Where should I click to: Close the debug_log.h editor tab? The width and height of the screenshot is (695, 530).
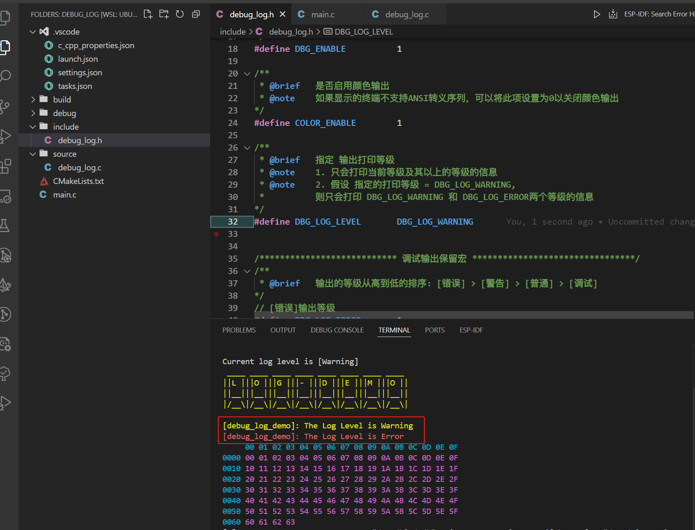click(283, 14)
